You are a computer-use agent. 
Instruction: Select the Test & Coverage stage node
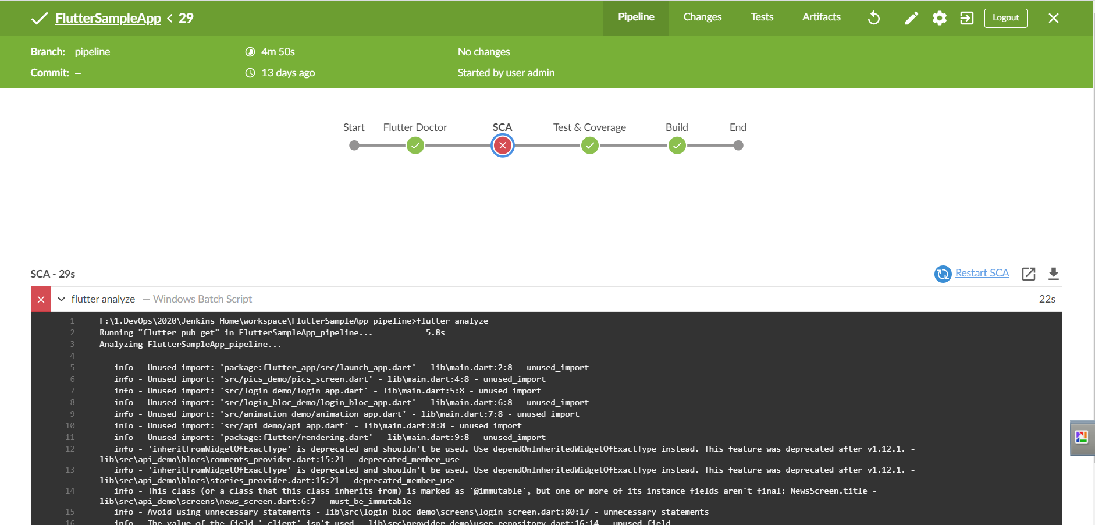point(590,146)
